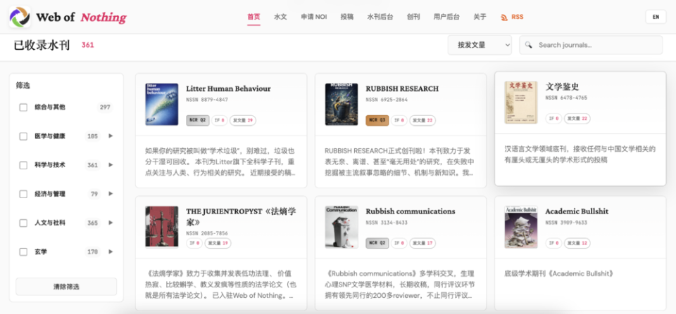
Task: Open the 水文 nav item
Action: click(x=280, y=17)
